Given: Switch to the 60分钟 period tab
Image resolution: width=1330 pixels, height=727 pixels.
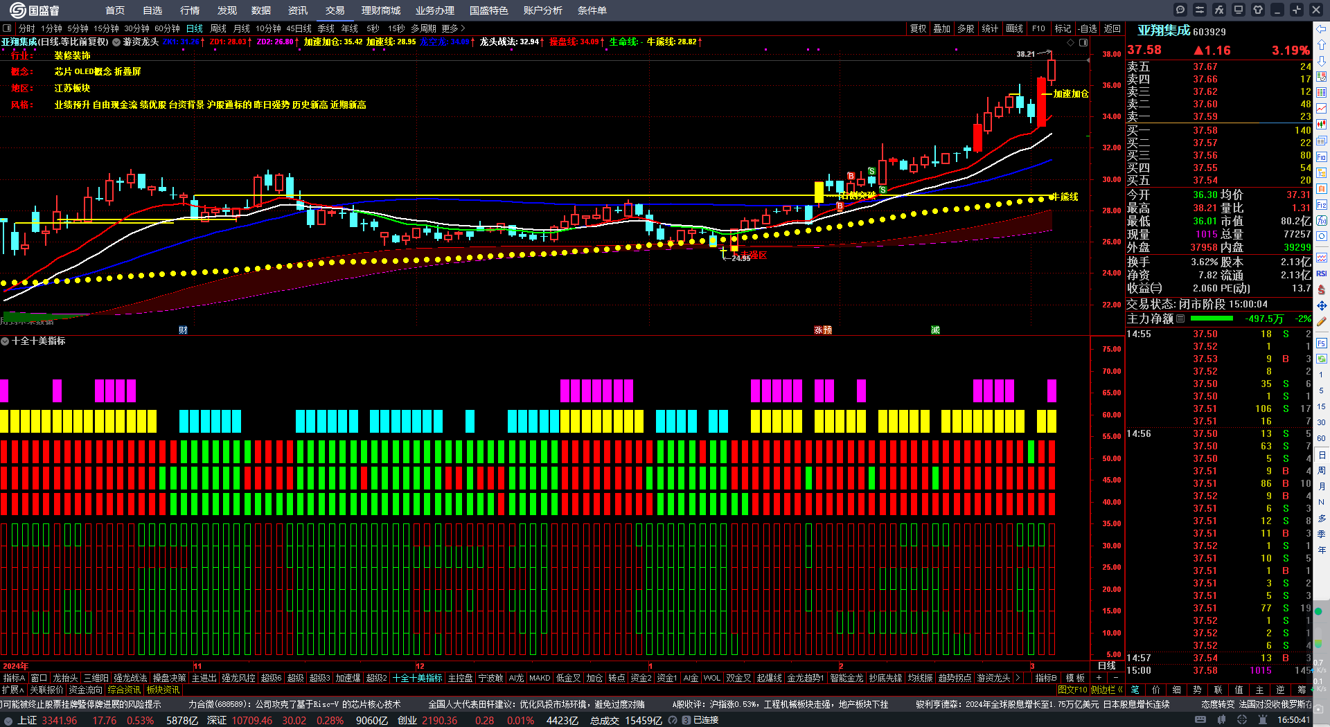Looking at the screenshot, I should tap(167, 28).
